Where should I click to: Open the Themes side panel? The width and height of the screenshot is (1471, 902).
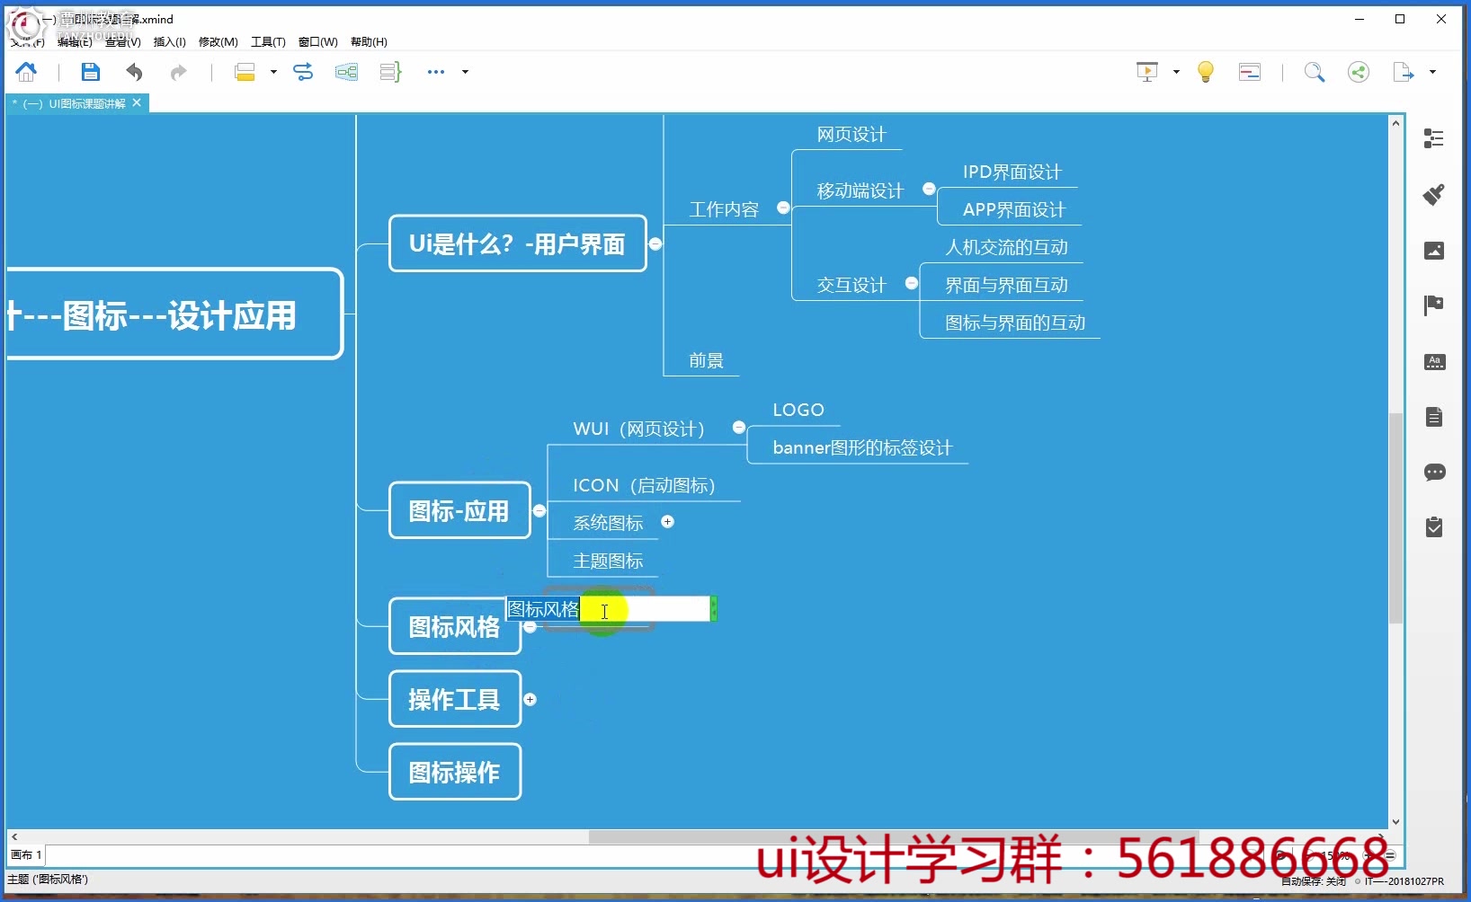(1434, 362)
